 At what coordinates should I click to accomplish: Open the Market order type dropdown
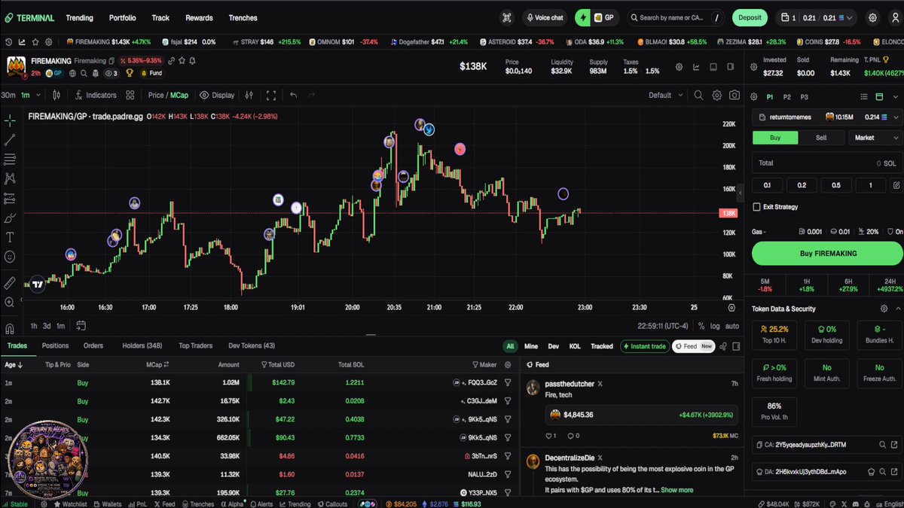(x=875, y=138)
